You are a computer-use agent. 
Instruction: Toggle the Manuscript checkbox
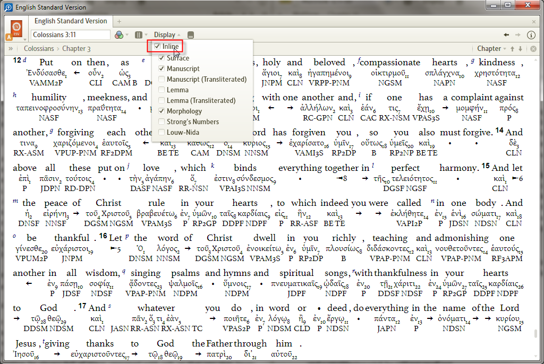(x=161, y=68)
